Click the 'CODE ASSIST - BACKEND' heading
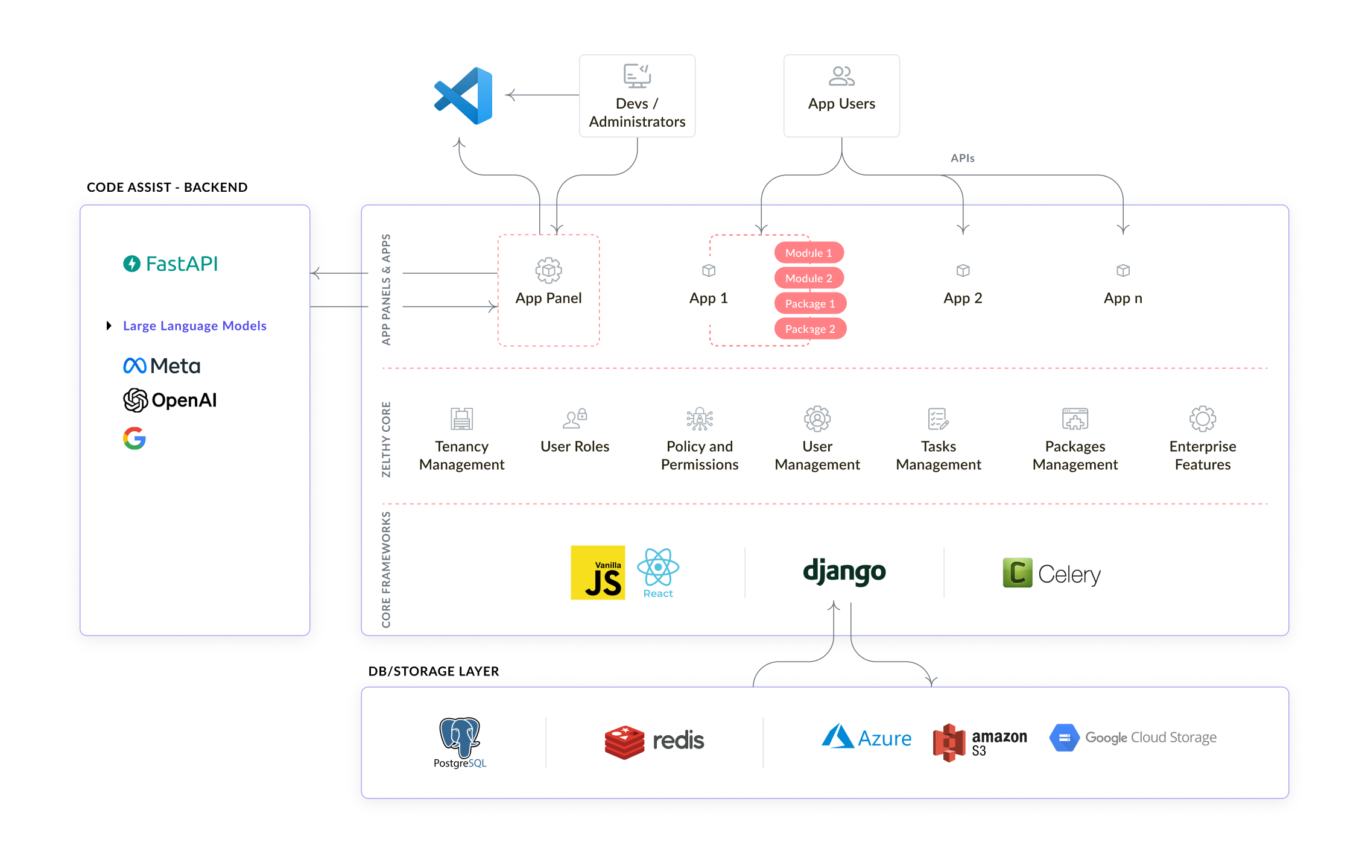The image size is (1368, 854). click(167, 187)
